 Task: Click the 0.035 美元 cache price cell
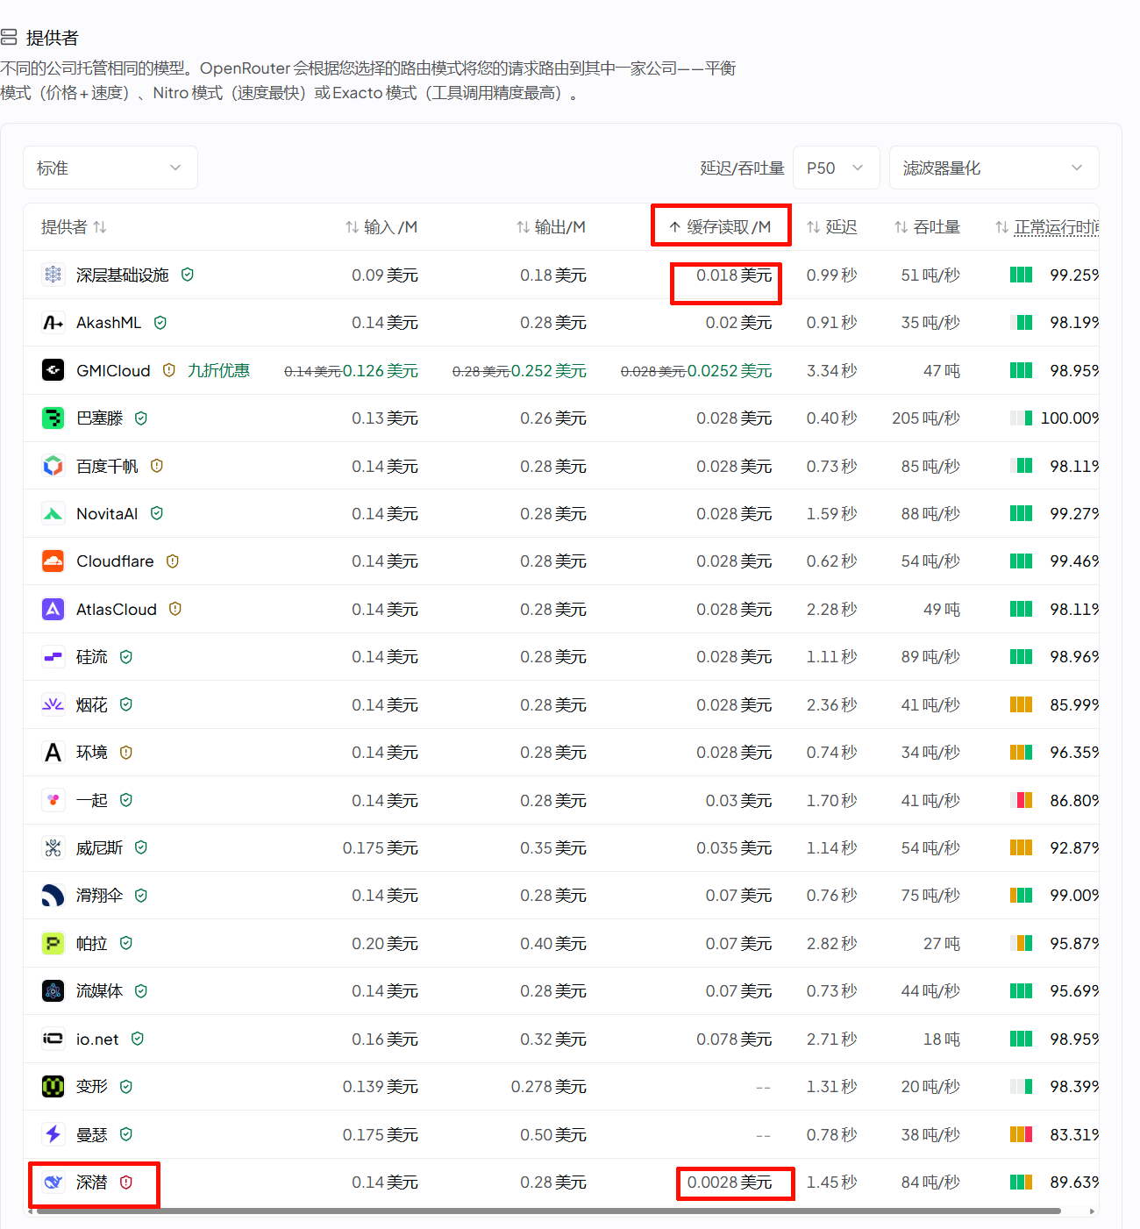coord(734,847)
